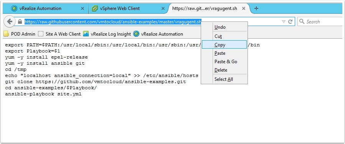Click vRealize Automation tab favicon
This screenshot has width=345, height=144.
(14, 8)
